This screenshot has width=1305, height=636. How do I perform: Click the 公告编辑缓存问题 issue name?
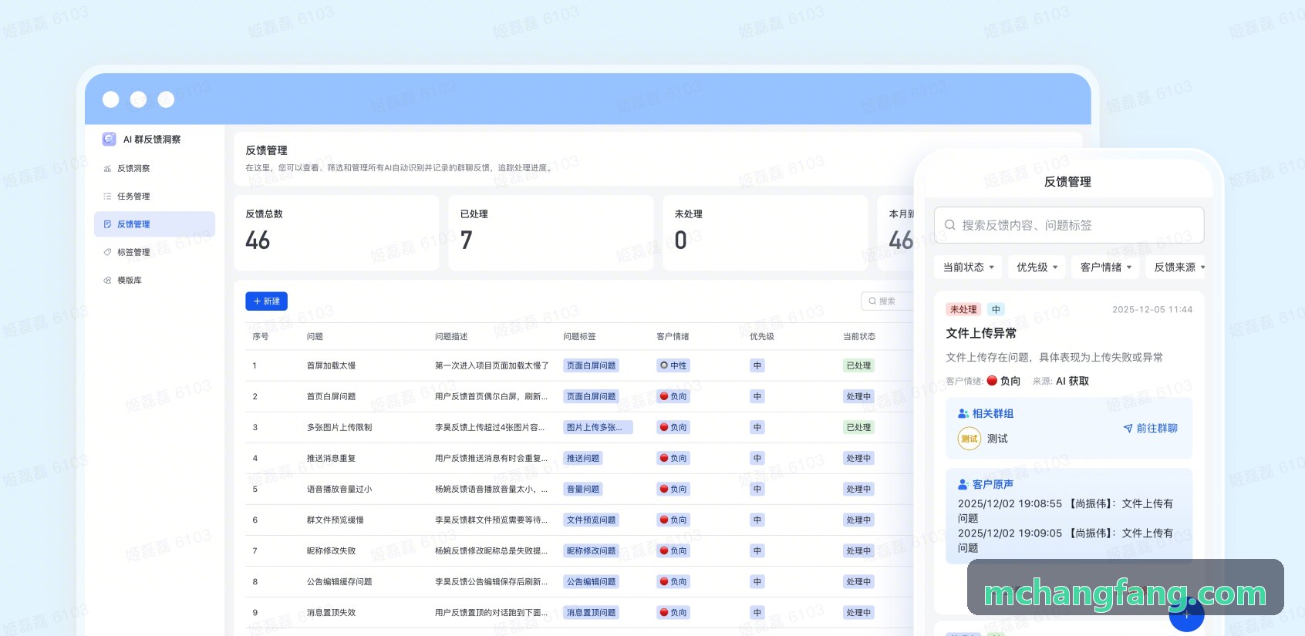(x=339, y=581)
